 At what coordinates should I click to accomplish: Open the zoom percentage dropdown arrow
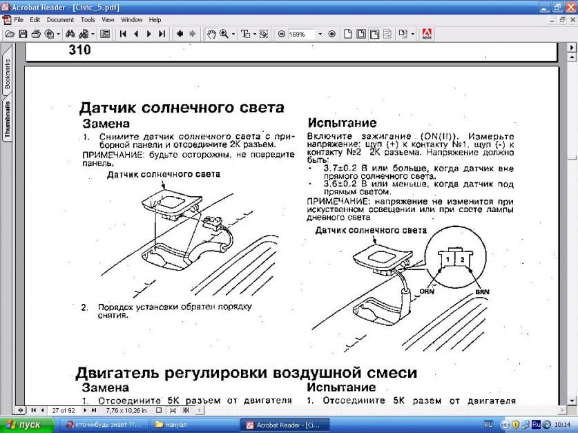pyautogui.click(x=320, y=35)
